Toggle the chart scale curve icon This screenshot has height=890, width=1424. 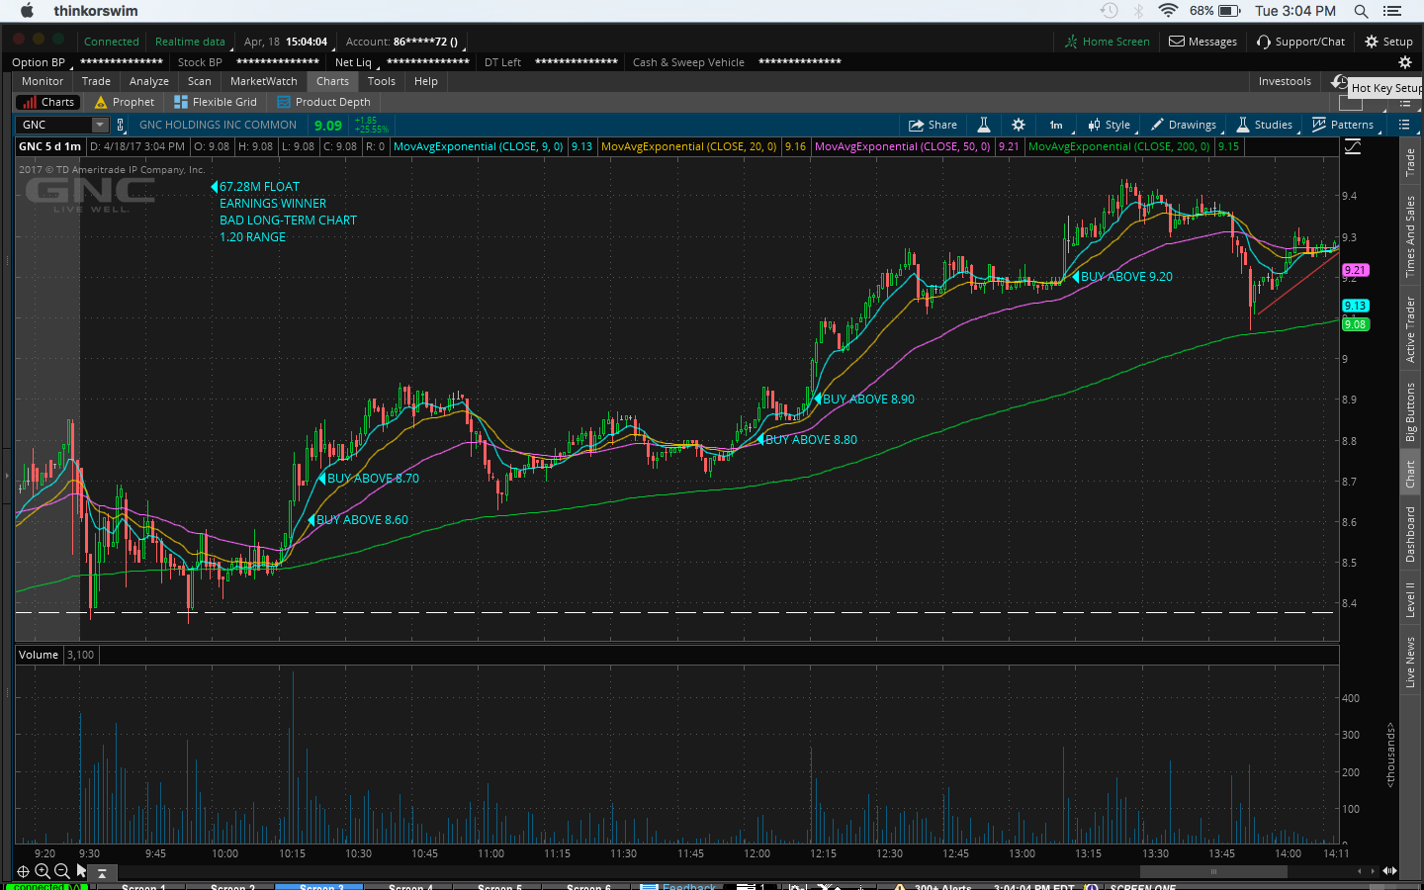click(x=1353, y=146)
